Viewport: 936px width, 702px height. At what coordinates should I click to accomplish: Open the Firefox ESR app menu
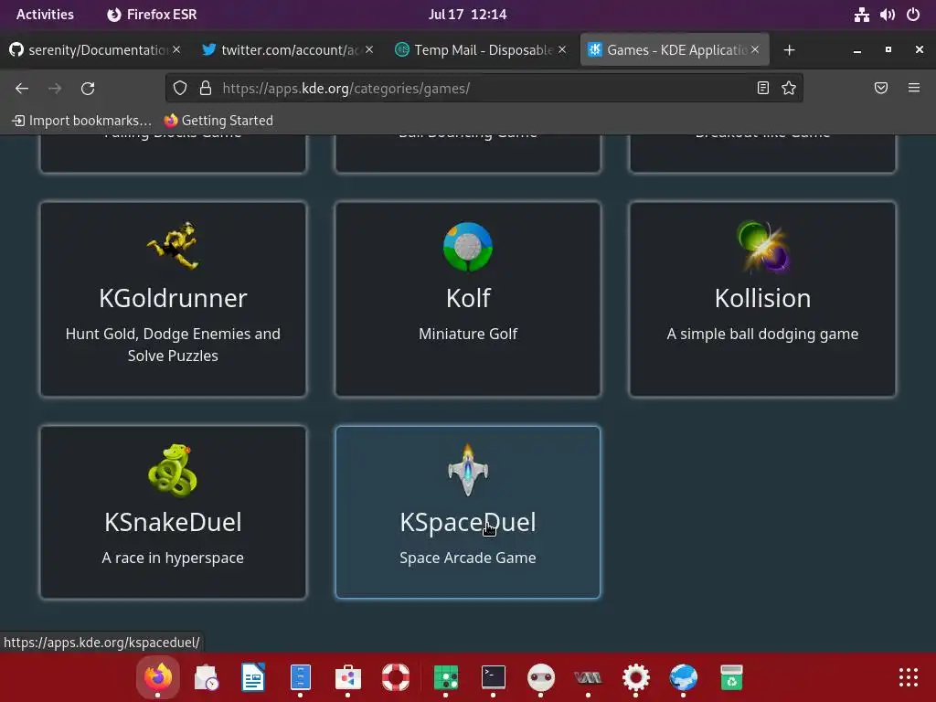click(152, 15)
